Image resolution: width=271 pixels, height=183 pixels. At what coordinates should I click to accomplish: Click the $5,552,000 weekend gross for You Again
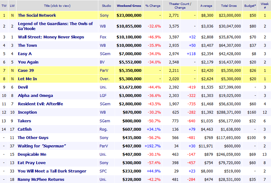(x=130, y=62)
